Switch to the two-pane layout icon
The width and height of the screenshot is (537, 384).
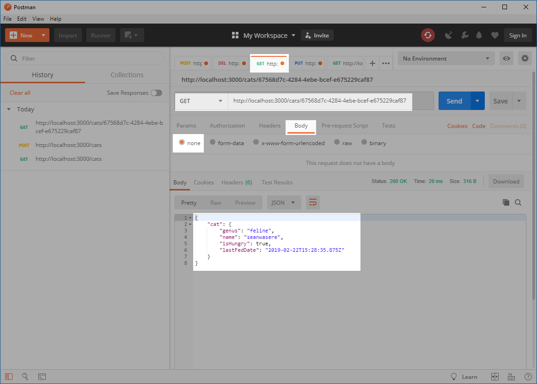pos(495,377)
